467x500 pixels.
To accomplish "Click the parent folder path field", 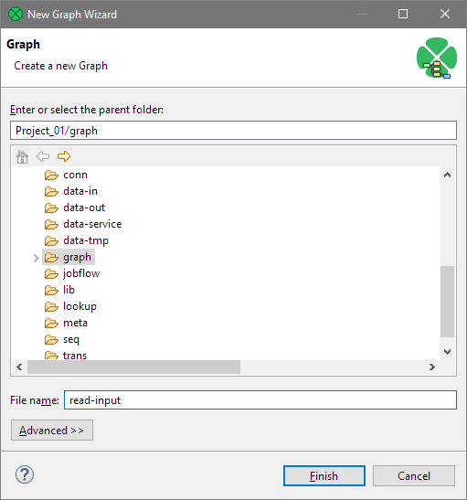I will click(x=233, y=131).
